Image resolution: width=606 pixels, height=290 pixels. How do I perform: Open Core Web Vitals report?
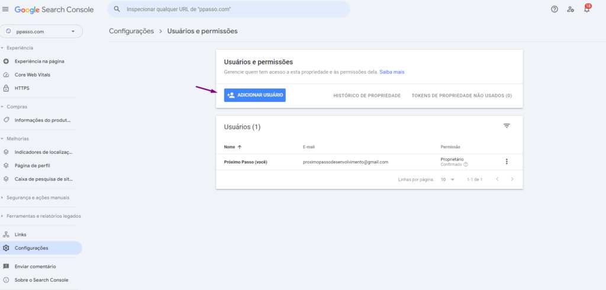click(x=33, y=75)
